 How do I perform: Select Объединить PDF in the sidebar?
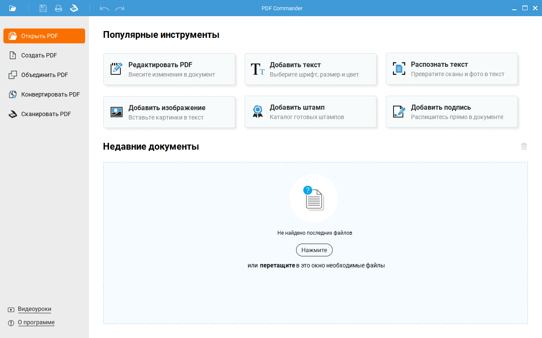tap(44, 74)
